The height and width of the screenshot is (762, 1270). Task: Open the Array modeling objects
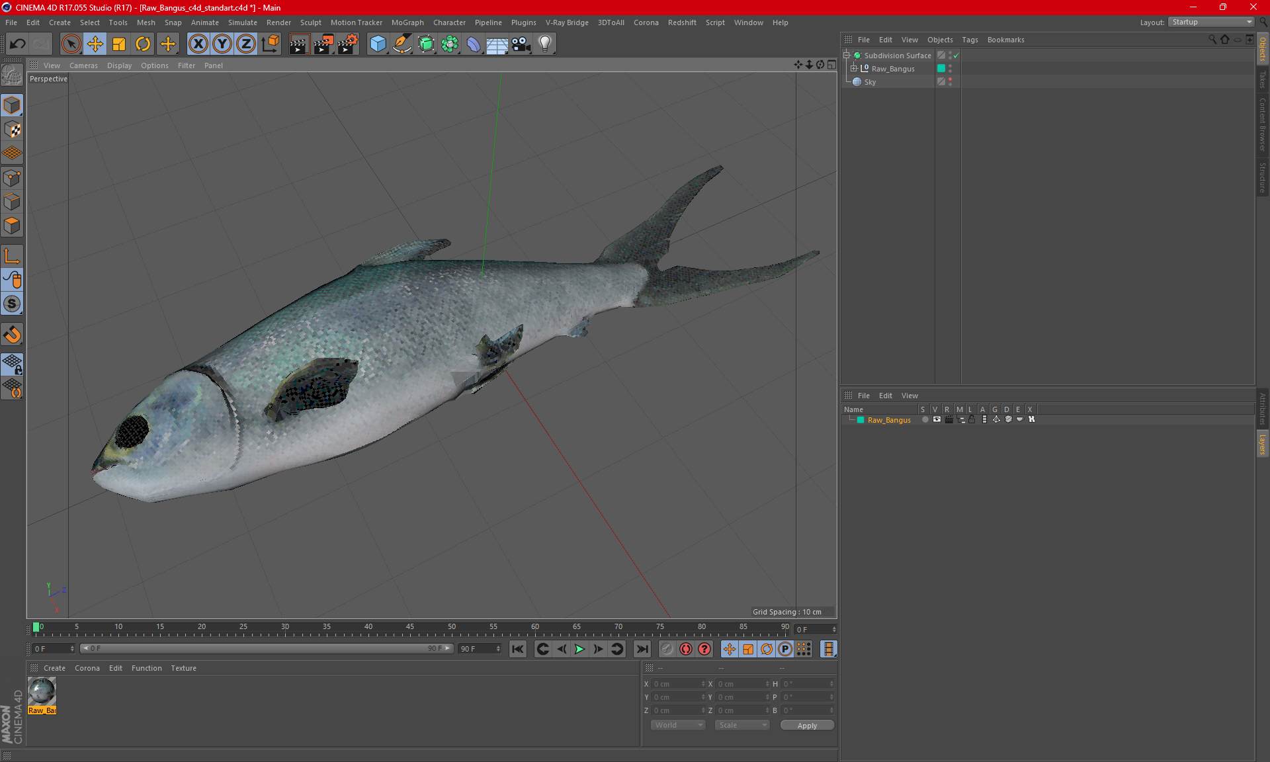pos(450,44)
